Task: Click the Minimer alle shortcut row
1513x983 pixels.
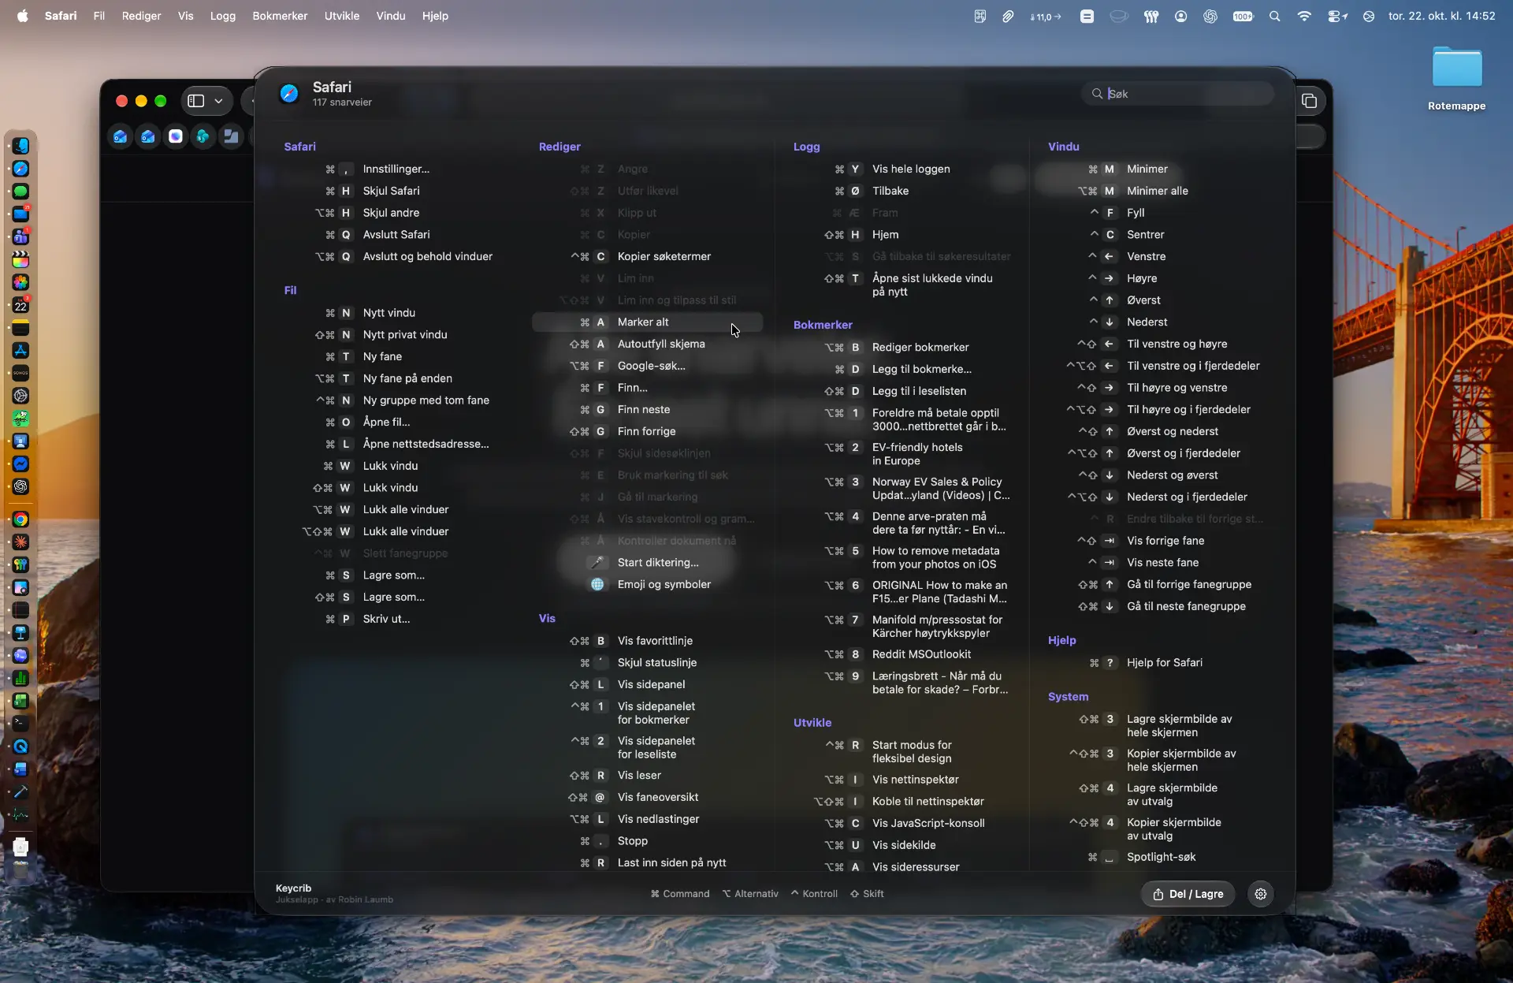Action: (1156, 191)
